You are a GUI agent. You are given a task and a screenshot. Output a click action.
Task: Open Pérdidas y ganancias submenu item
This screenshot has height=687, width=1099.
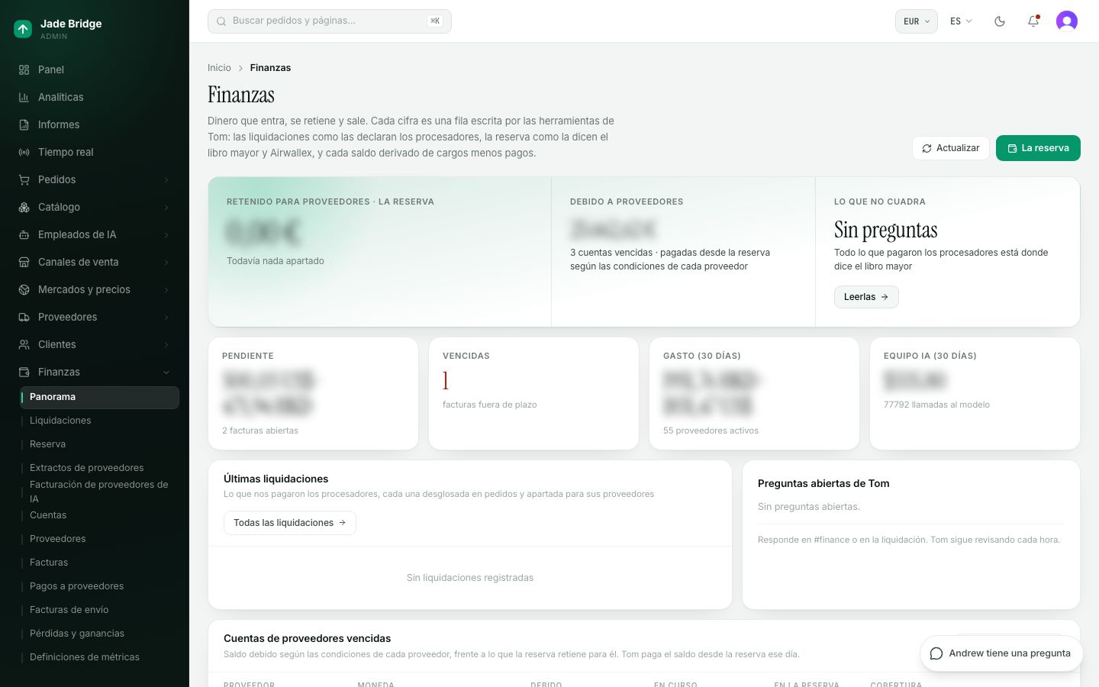99,634
